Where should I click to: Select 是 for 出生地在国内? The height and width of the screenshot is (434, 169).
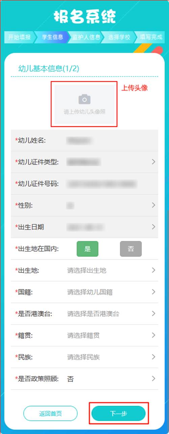88,249
